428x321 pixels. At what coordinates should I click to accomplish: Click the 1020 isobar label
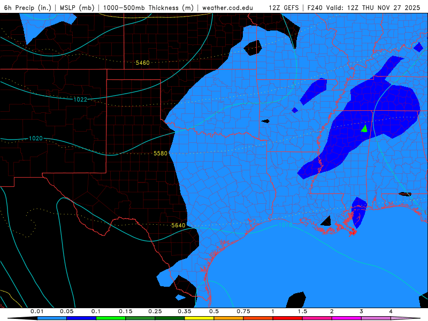pyautogui.click(x=36, y=139)
